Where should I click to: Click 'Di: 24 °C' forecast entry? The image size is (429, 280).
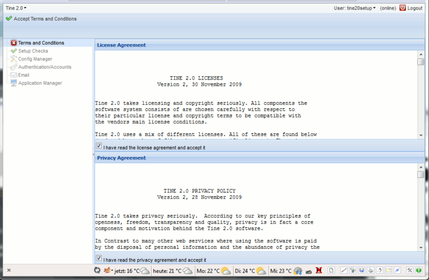pos(250,271)
